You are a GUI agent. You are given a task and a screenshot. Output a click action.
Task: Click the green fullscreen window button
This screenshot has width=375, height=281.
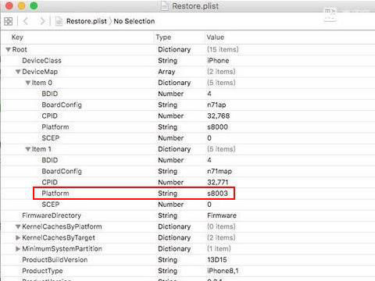34,5
